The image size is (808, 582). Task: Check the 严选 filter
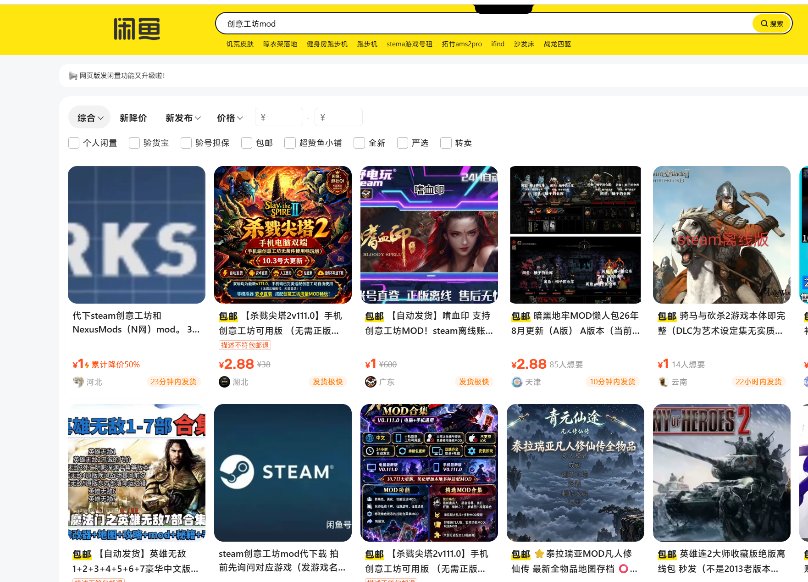click(403, 143)
